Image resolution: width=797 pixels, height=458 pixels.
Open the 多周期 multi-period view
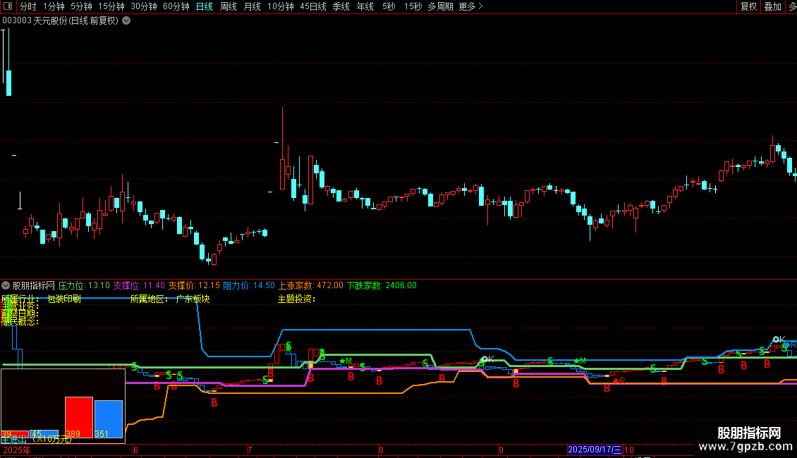click(x=440, y=6)
